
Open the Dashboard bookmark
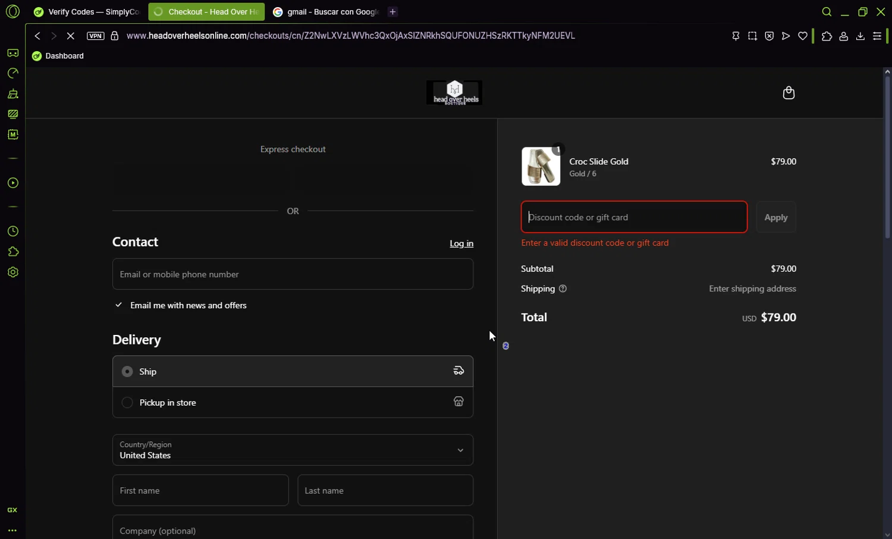(x=58, y=56)
